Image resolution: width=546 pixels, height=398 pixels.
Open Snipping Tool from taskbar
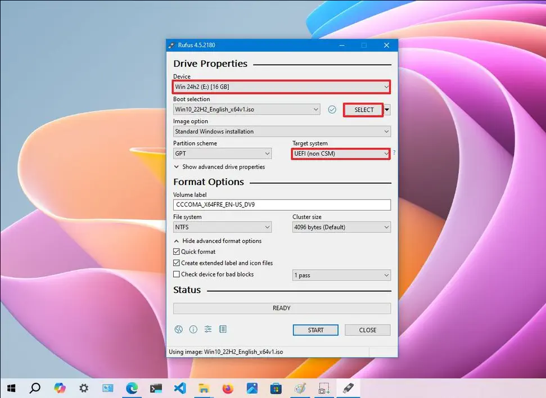click(324, 388)
